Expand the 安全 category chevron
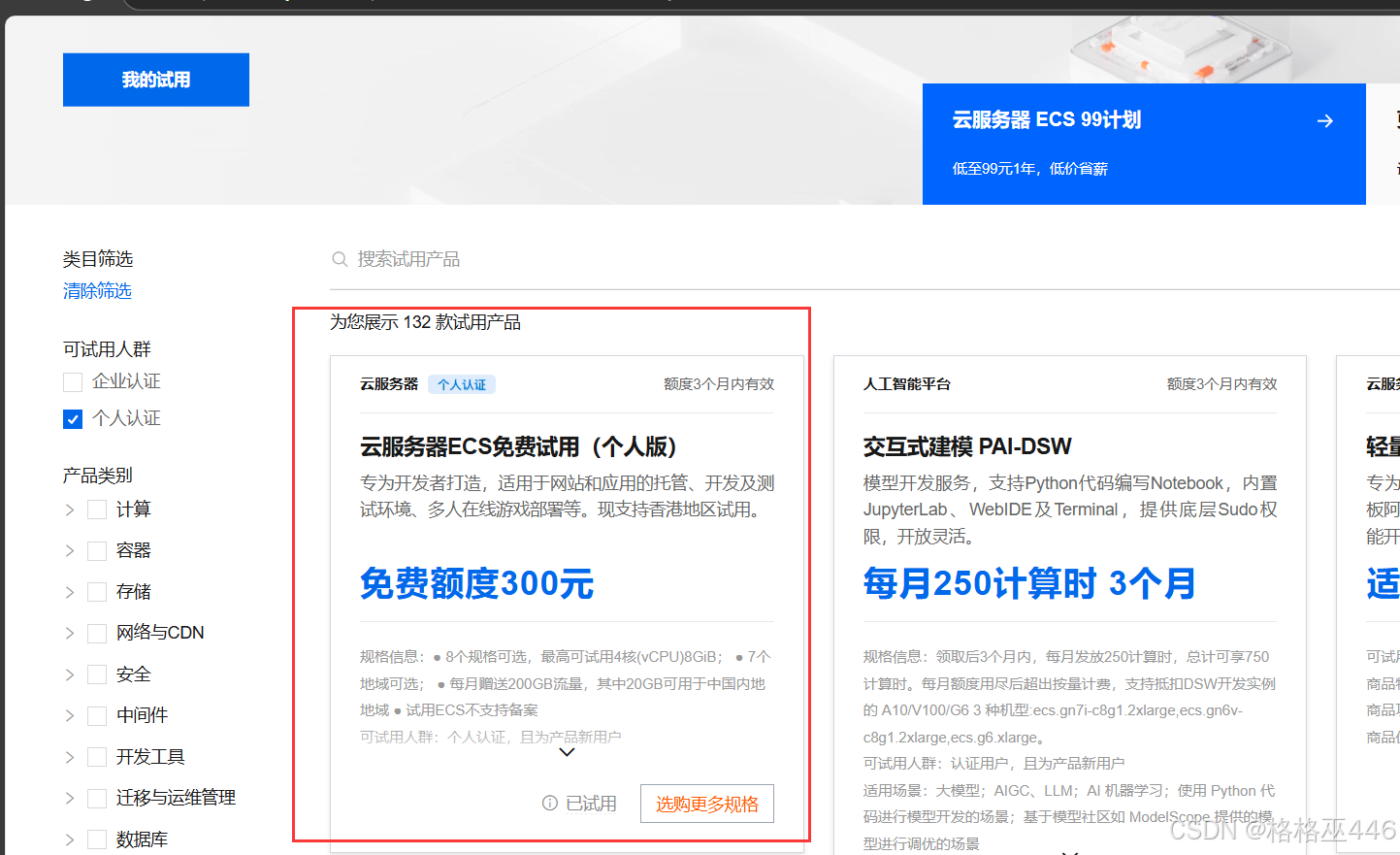Viewport: 1400px width, 855px height. [x=70, y=674]
